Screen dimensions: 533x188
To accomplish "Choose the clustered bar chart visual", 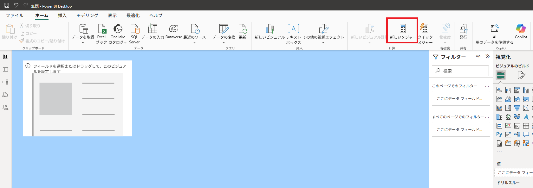I will coord(517,90).
